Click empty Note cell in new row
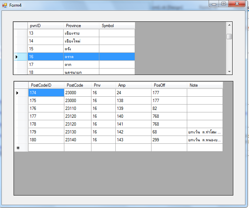The height and width of the screenshot is (208, 249). [205, 148]
